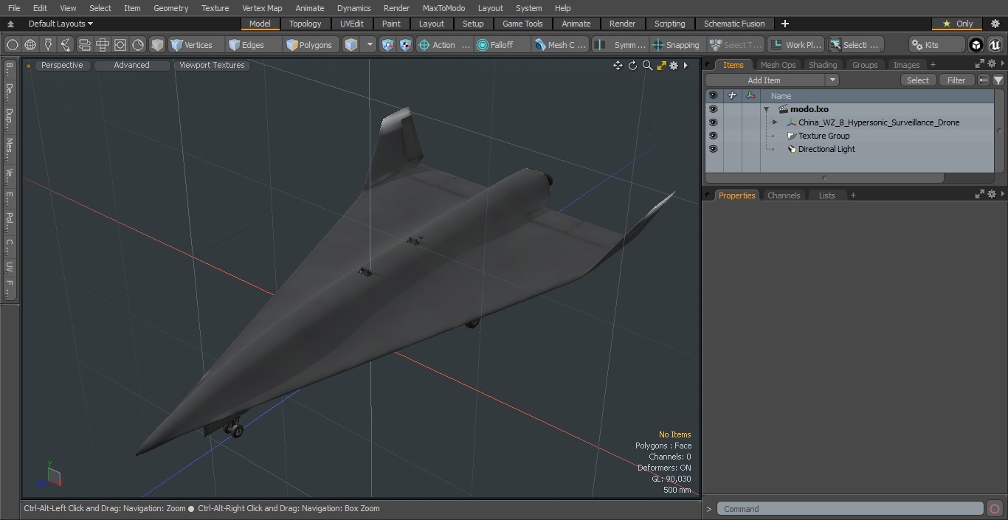Toggle visibility of Texture Group
The image size is (1008, 520).
point(713,136)
